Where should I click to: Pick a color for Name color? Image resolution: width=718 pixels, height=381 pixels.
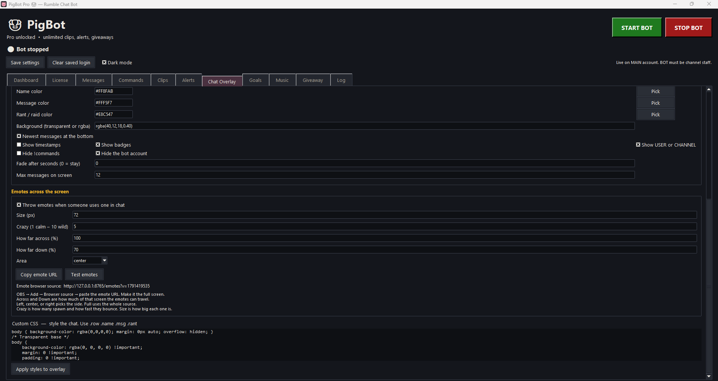pyautogui.click(x=656, y=91)
